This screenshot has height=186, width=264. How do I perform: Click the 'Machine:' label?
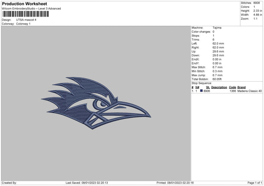197,28
